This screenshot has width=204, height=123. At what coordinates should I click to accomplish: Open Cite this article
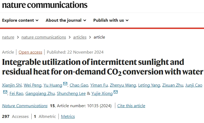click(131, 106)
